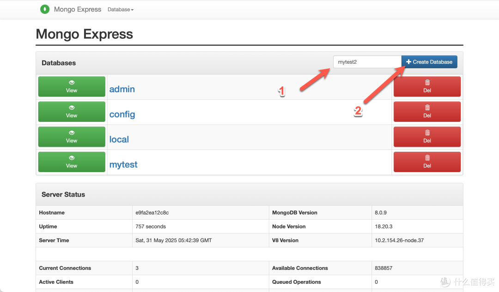Delete the mytest database
The image size is (499, 292).
[427, 162]
